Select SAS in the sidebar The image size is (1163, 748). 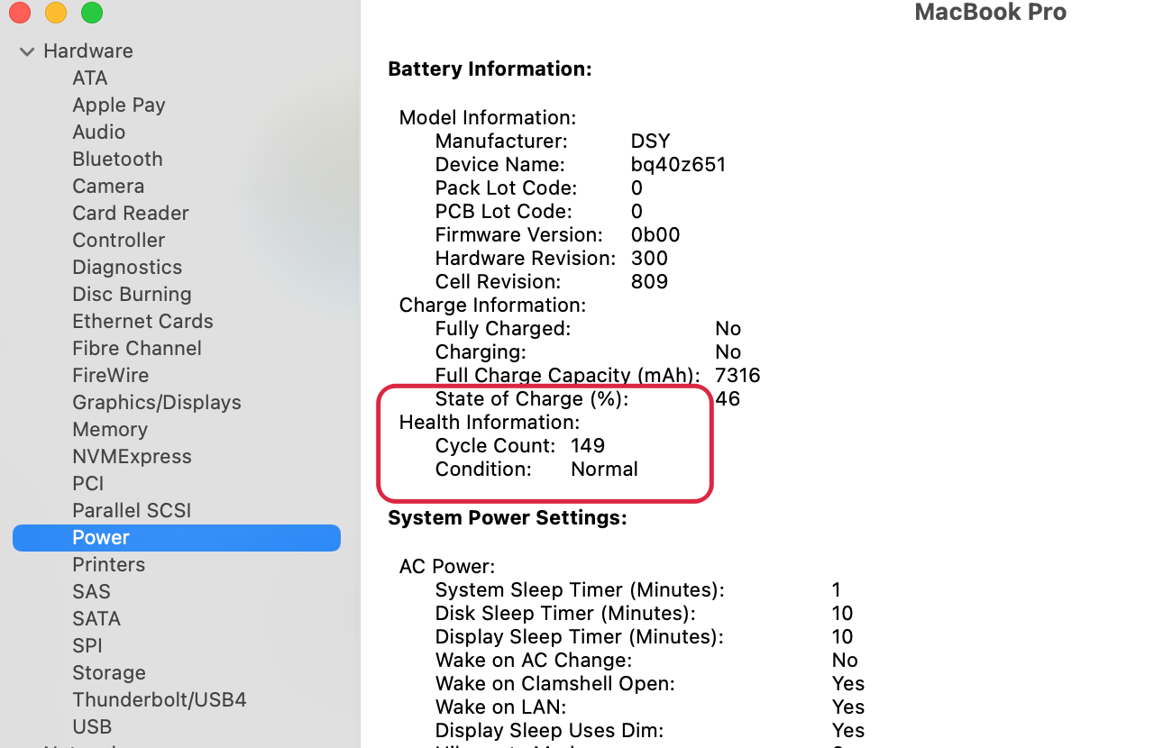[92, 591]
